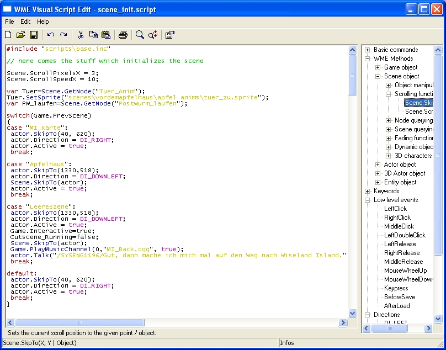Save the script with floppy icon

coord(34,35)
